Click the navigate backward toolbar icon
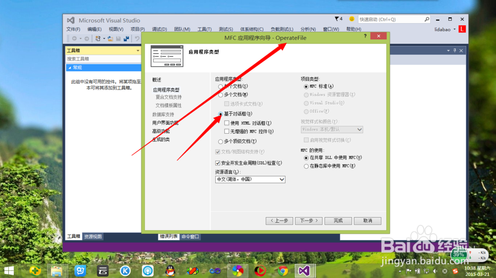 74,39
